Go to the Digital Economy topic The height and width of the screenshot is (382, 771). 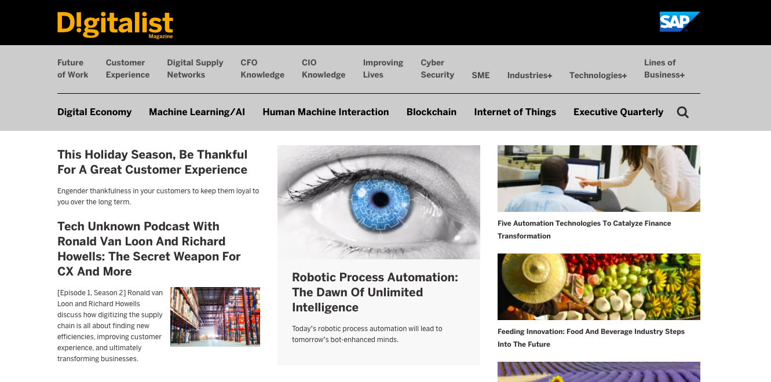[x=94, y=112]
